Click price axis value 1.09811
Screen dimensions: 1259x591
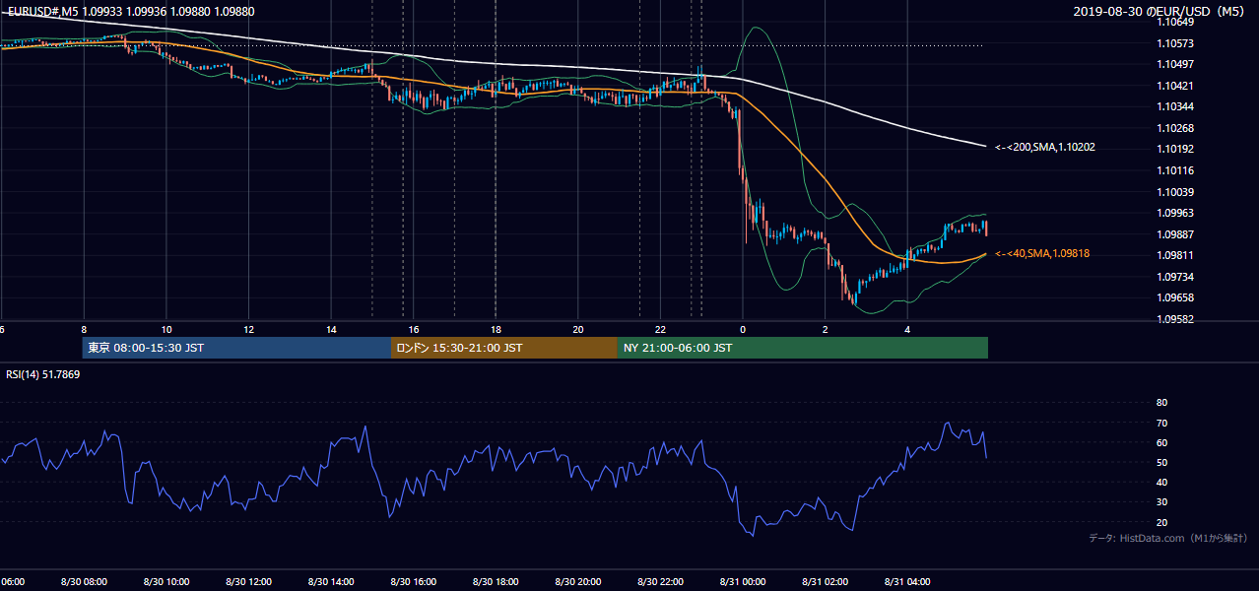tap(1175, 255)
